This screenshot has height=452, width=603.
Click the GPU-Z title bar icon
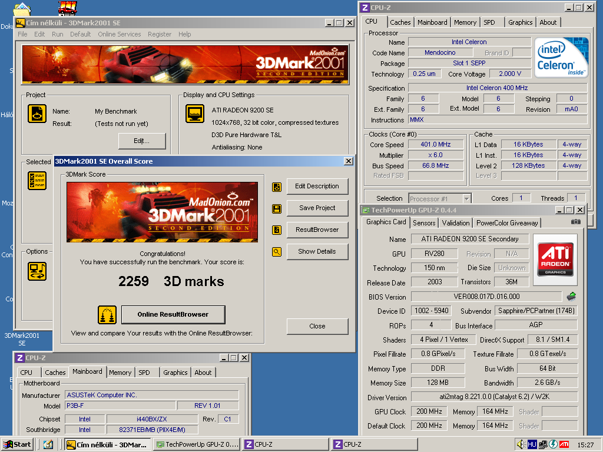point(365,210)
